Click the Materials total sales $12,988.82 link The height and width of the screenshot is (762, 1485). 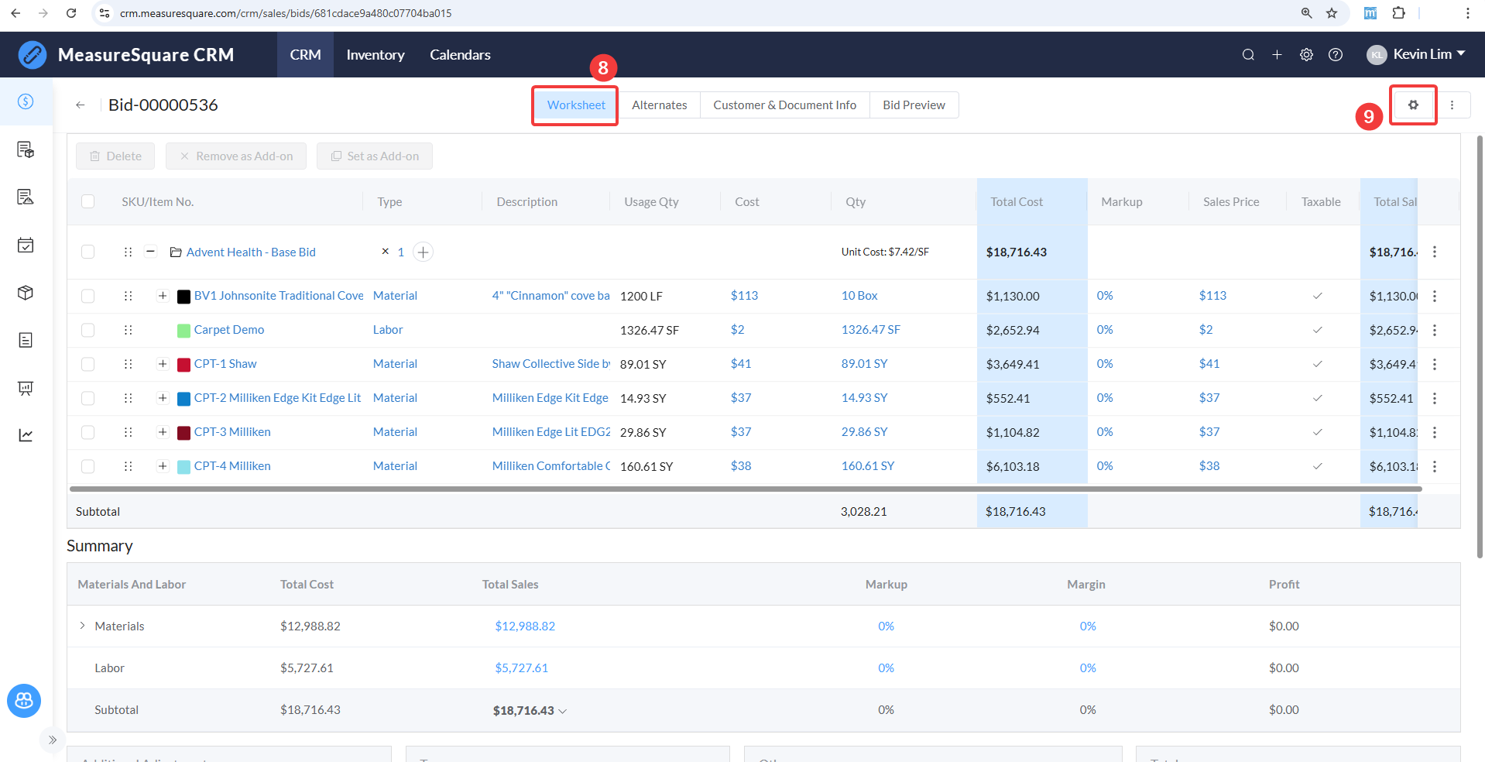point(525,626)
